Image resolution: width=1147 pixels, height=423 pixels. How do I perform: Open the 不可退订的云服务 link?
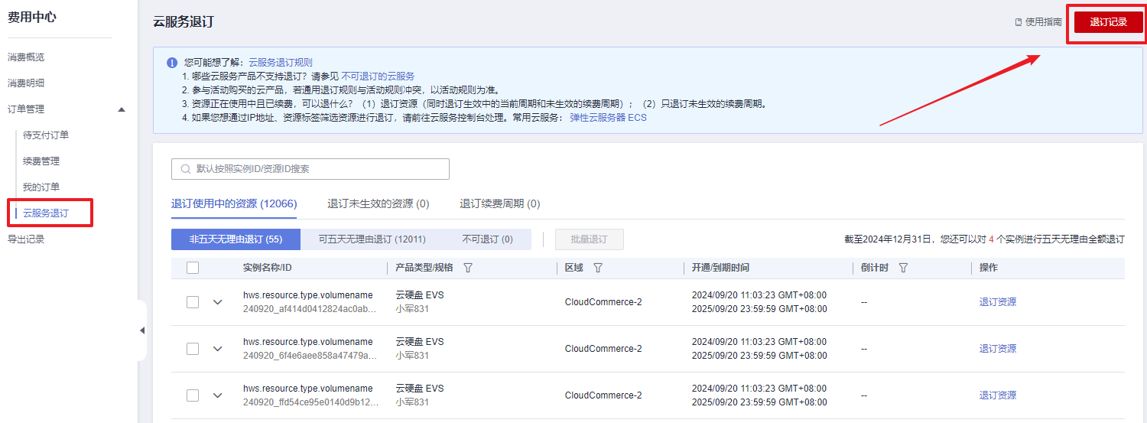point(378,76)
